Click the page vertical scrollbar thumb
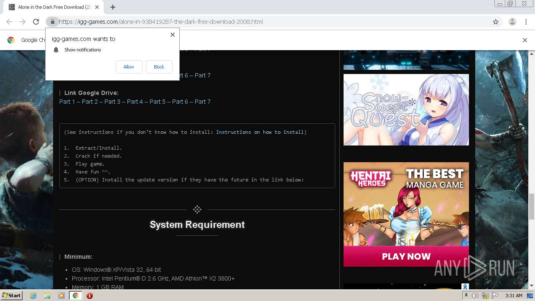This screenshot has width=535, height=301. [531, 207]
